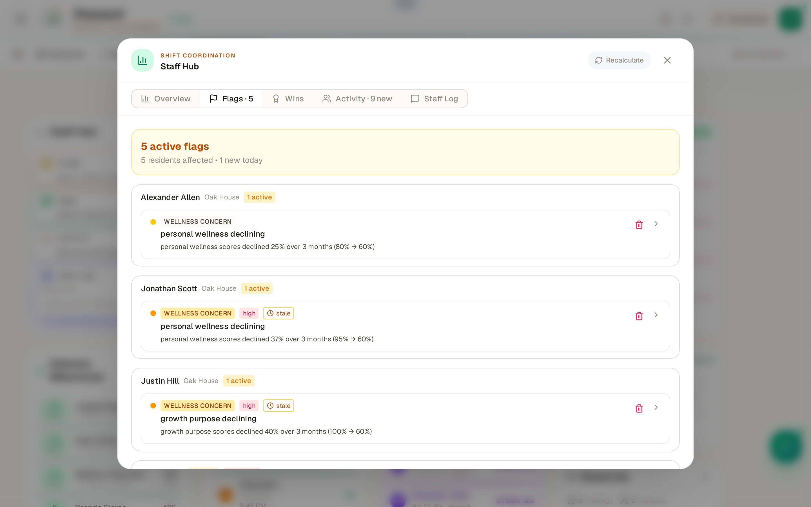Click Justin Hill's WELLNESS CONCERN label

(198, 406)
